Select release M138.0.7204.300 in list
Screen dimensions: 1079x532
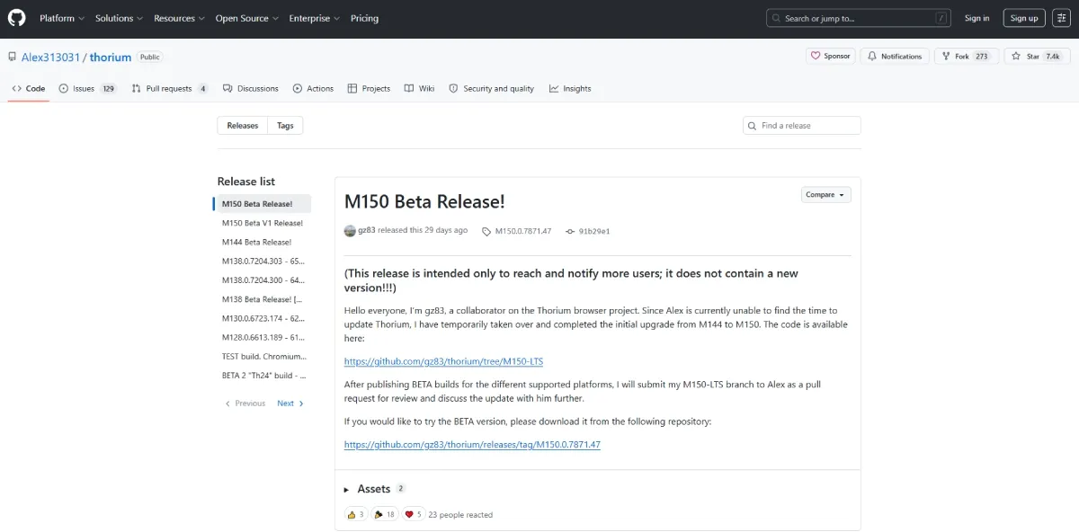pyautogui.click(x=263, y=280)
